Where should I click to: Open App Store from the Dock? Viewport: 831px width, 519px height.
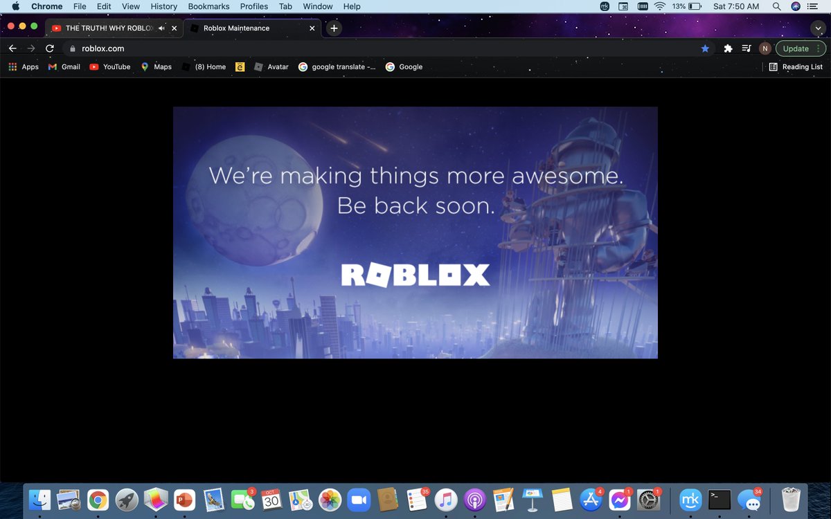[590, 500]
